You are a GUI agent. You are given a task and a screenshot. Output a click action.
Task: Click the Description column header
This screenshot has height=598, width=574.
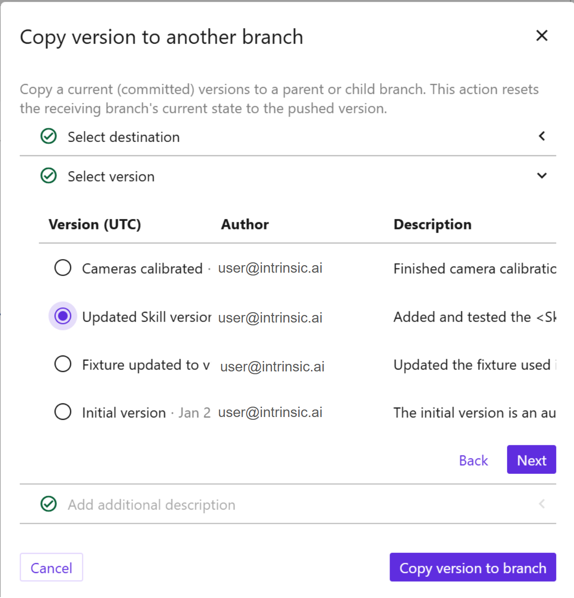(x=432, y=224)
